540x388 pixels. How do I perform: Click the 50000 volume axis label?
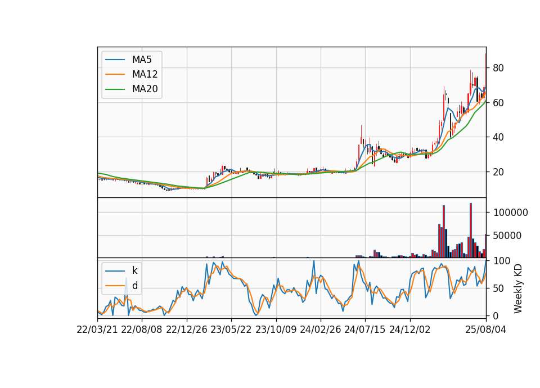(507, 236)
